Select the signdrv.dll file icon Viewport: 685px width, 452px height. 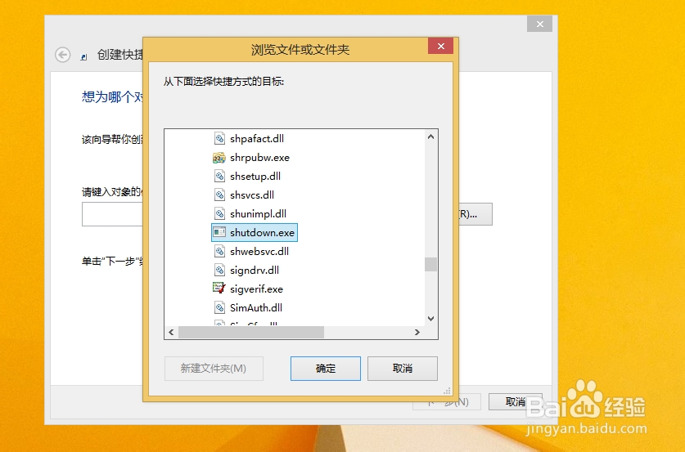point(219,270)
